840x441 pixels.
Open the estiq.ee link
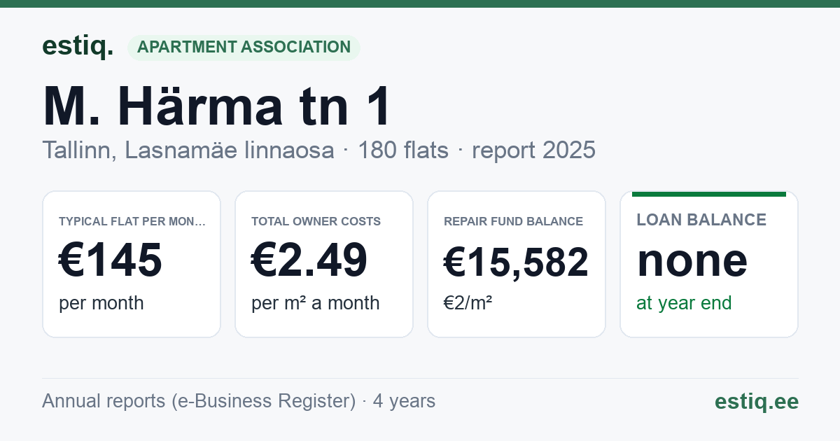point(757,401)
